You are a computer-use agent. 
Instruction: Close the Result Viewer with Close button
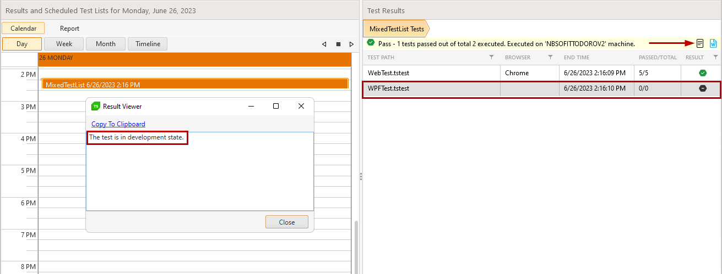287,222
